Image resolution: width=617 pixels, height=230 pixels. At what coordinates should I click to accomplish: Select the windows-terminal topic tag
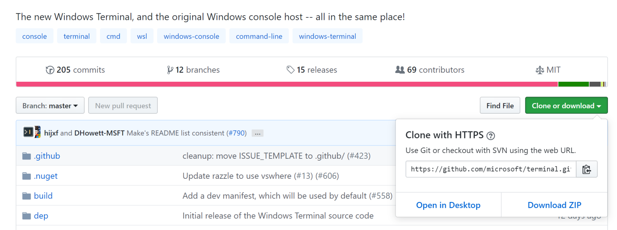click(327, 36)
